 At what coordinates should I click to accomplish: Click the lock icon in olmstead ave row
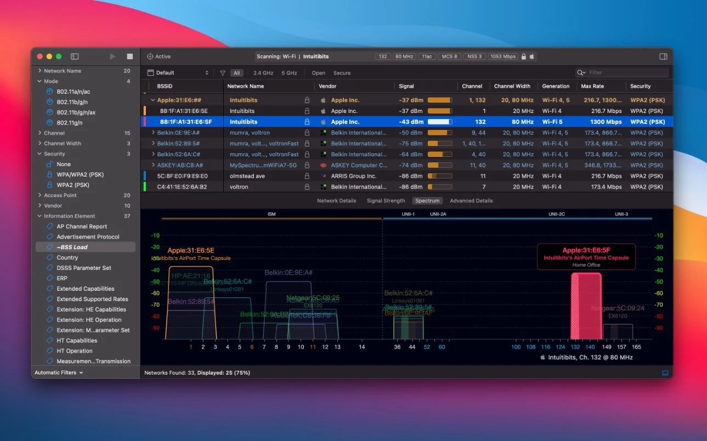[x=307, y=176]
